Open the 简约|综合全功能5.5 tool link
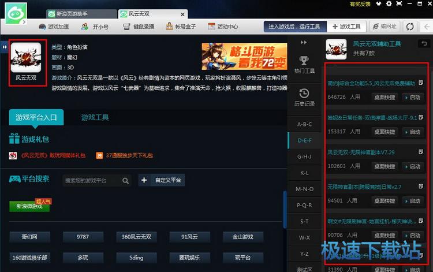433x272 pixels. 371,83
